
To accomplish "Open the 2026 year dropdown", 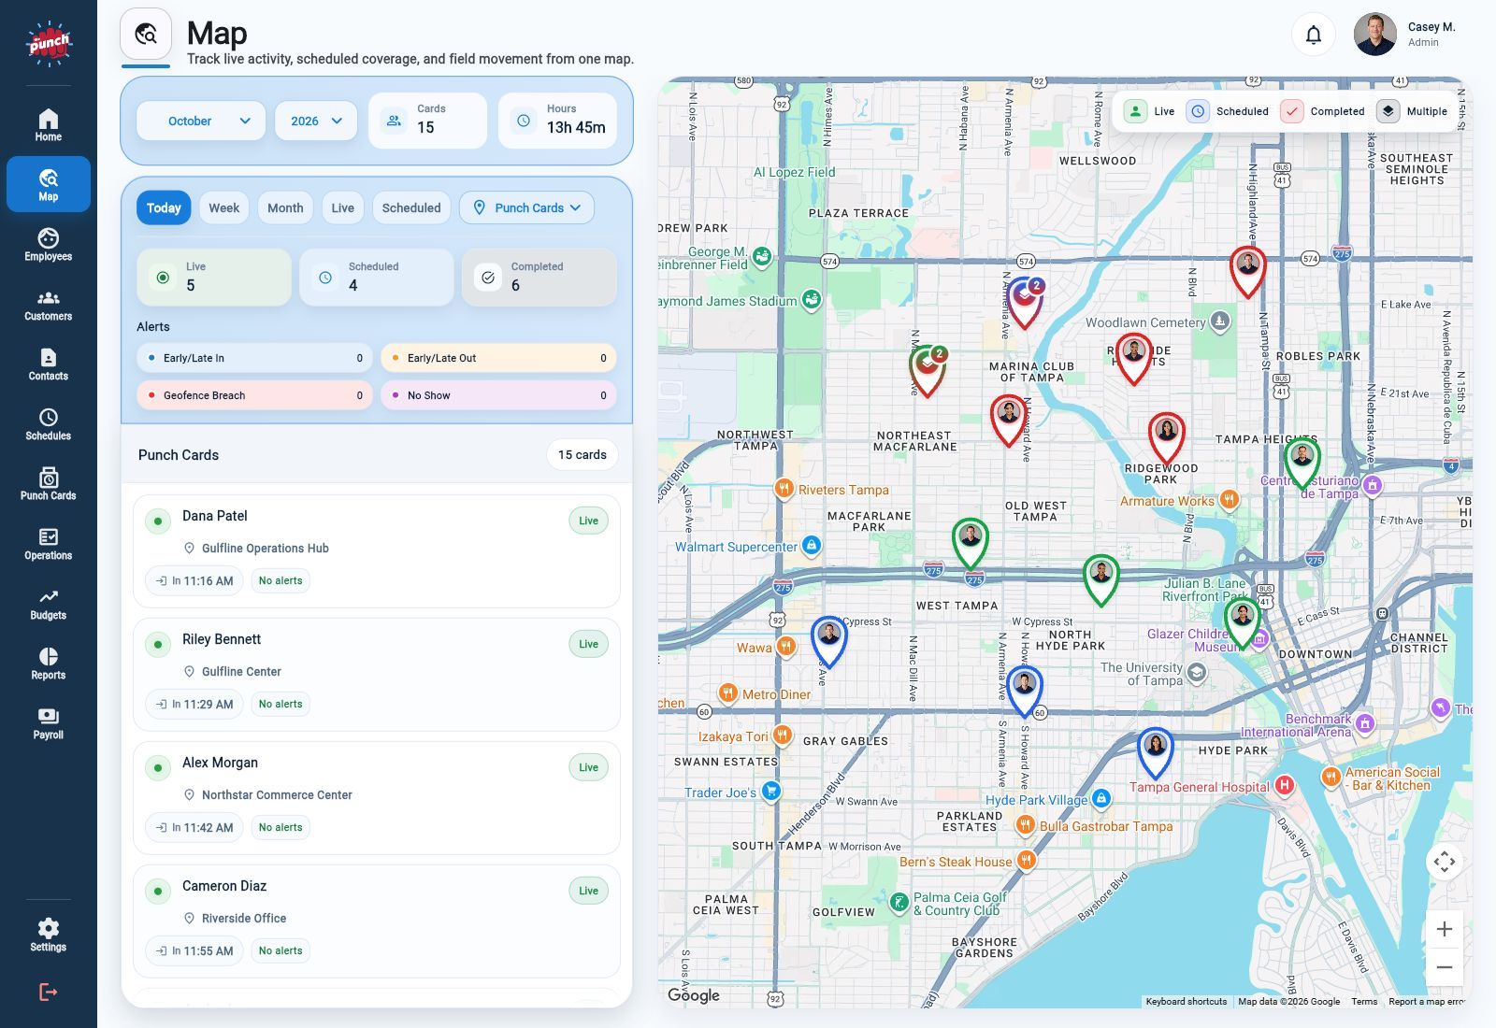I will (316, 121).
